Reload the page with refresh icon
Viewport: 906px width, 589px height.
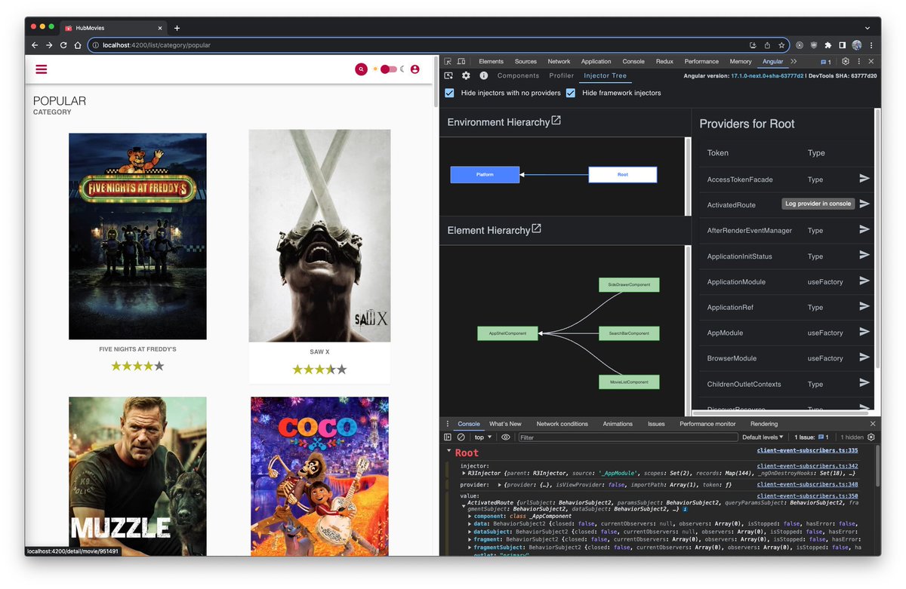(63, 45)
